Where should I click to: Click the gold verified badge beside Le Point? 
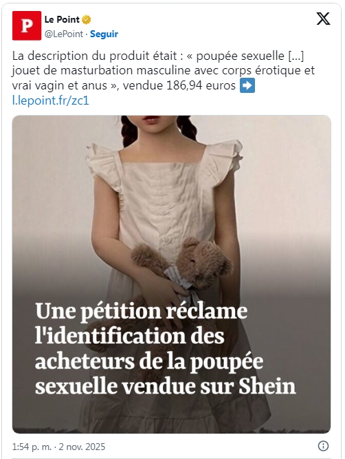87,20
